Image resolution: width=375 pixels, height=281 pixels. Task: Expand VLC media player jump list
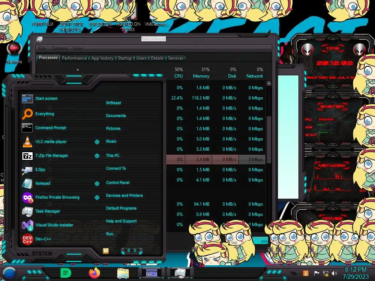coord(97,142)
